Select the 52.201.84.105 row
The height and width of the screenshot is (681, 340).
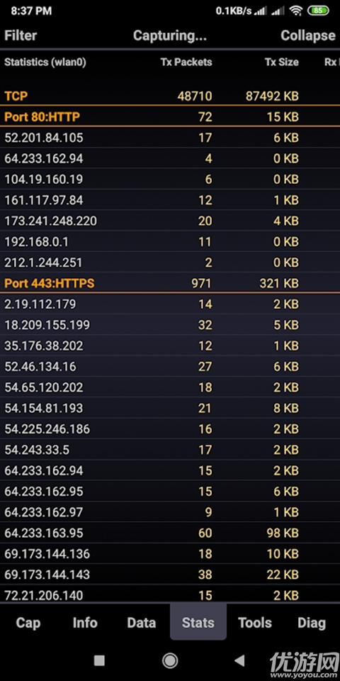[x=170, y=138]
